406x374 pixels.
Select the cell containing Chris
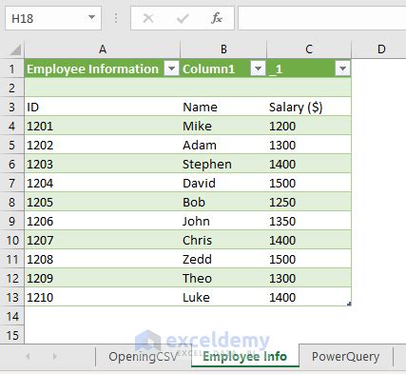223,240
